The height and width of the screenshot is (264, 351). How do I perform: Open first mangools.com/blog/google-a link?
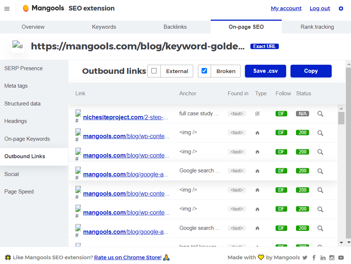[x=126, y=175]
